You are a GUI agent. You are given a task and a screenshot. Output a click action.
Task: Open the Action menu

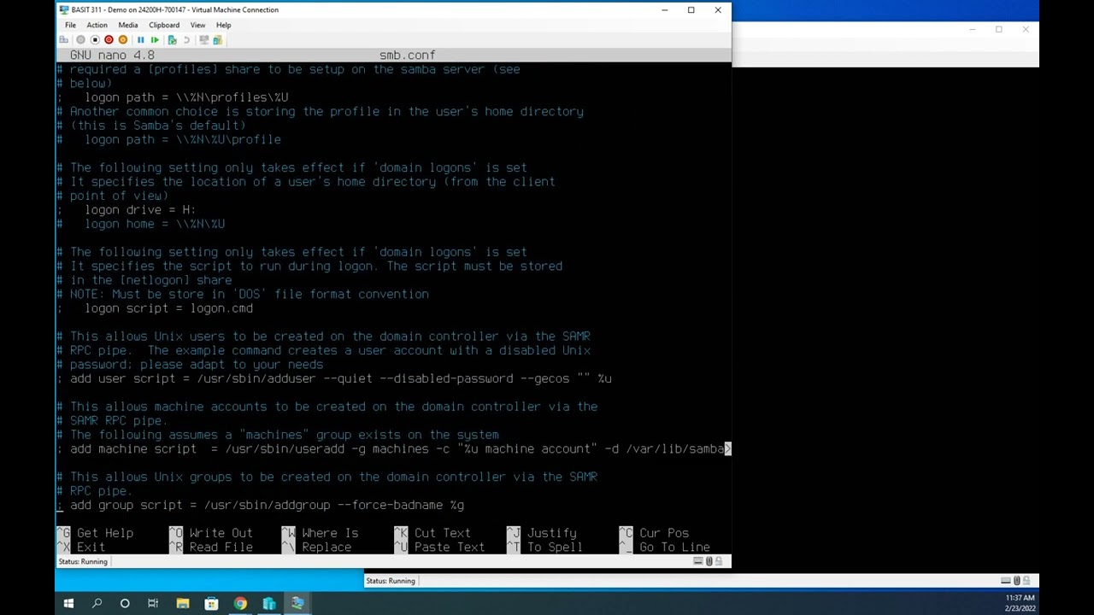click(97, 25)
